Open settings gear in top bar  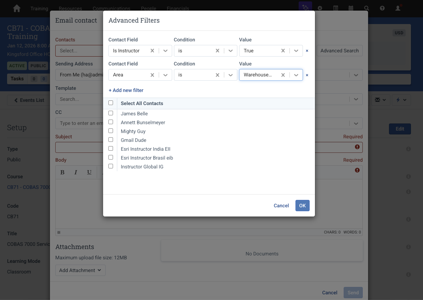pos(320,8)
